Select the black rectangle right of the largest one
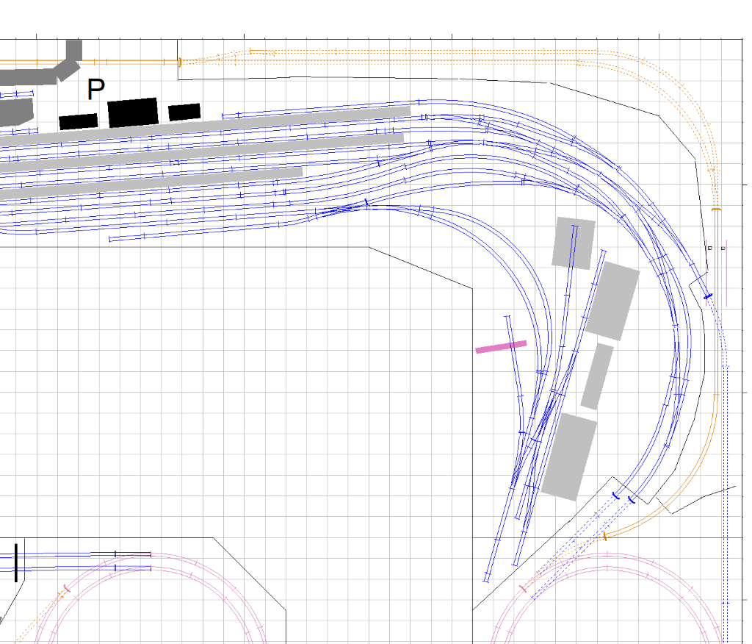This screenshot has height=644, width=752. pos(184,112)
